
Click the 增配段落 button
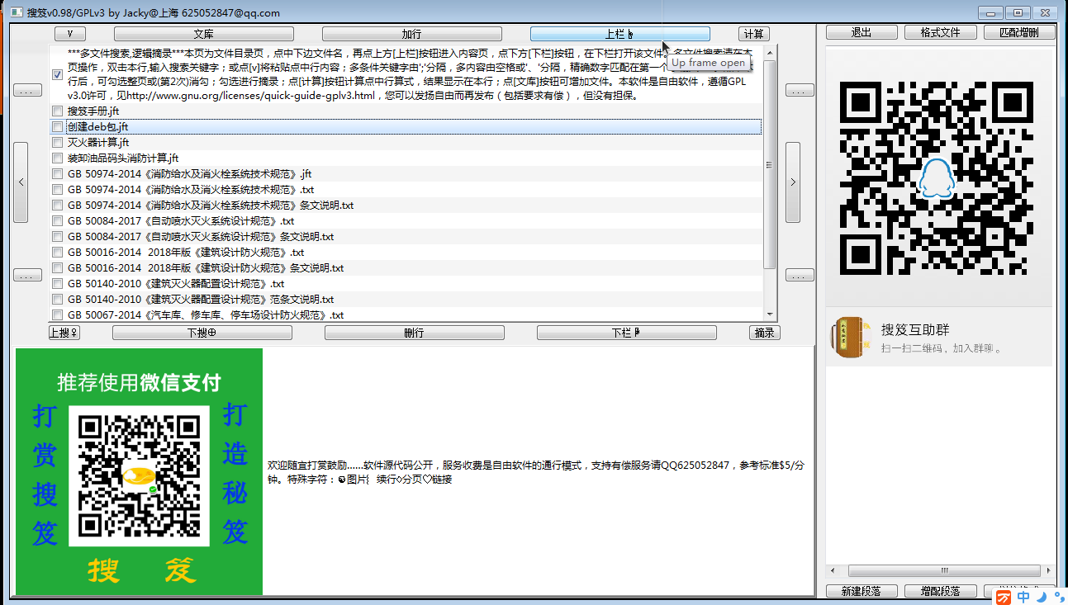(940, 591)
